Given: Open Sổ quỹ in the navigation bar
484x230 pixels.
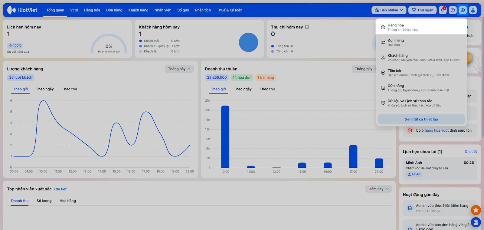Looking at the screenshot, I should point(183,10).
